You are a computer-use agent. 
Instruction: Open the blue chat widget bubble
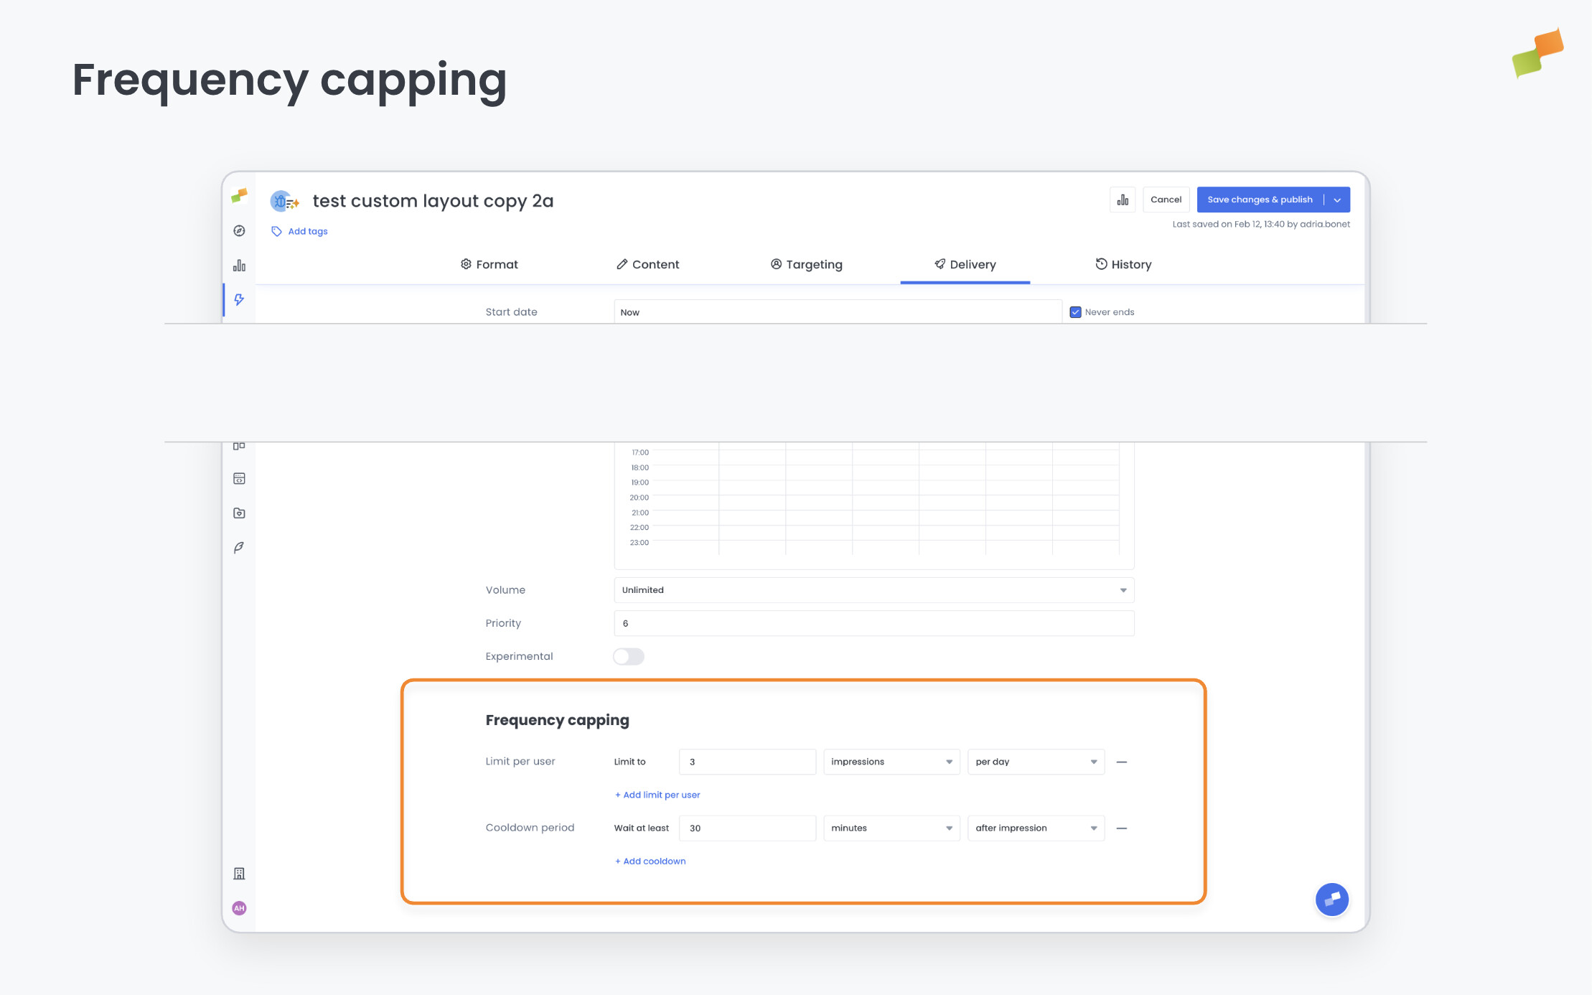click(1331, 900)
